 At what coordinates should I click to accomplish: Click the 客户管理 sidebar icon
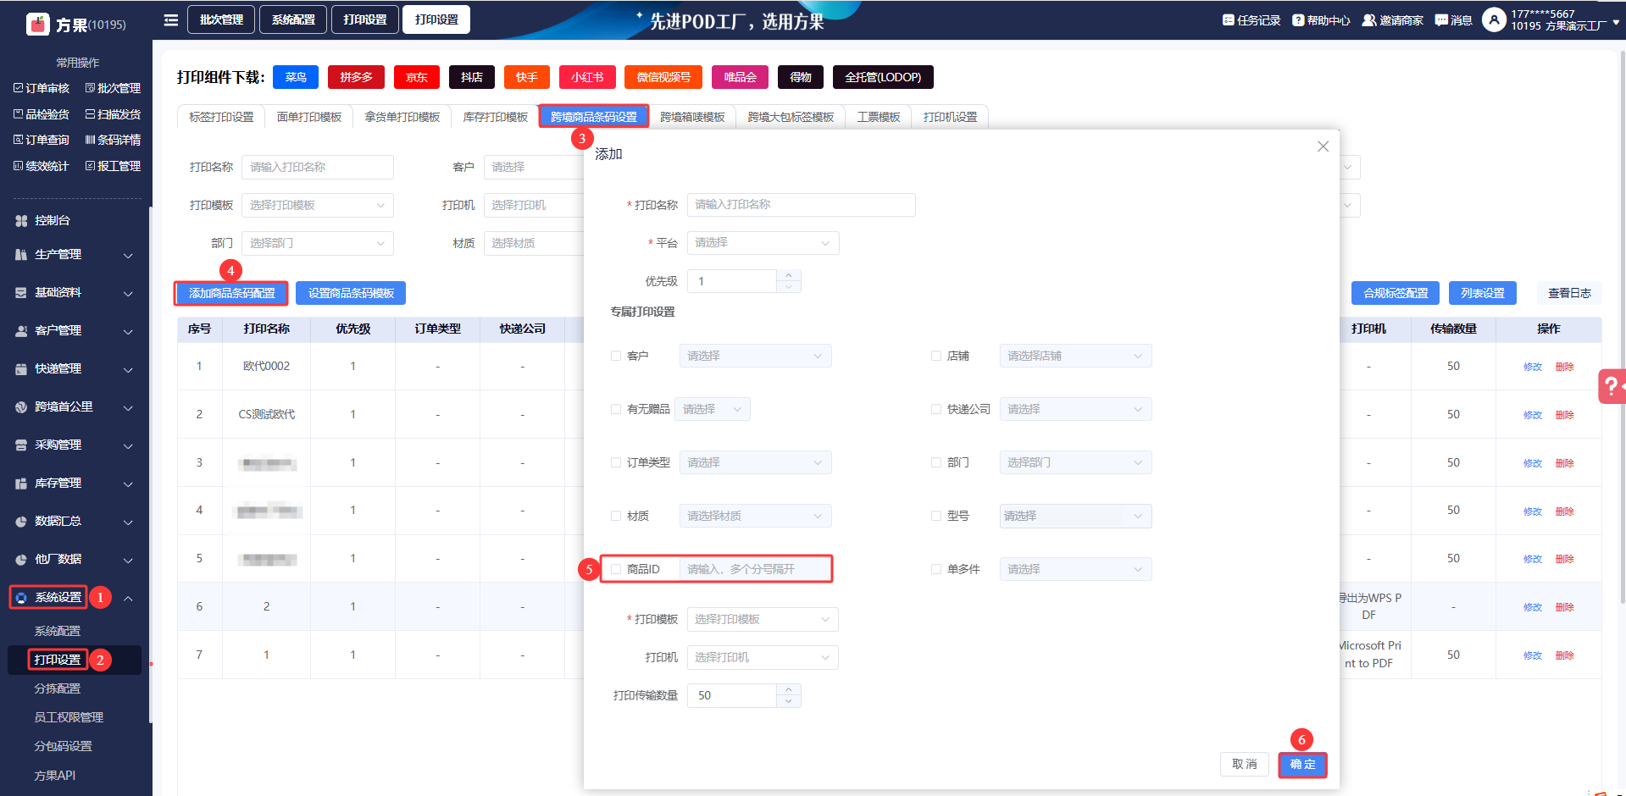click(21, 330)
